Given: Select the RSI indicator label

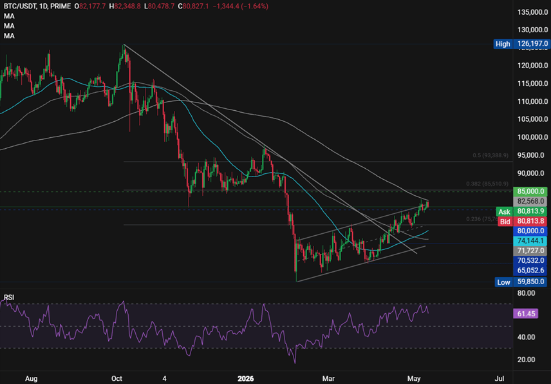Looking at the screenshot, I should [9, 298].
